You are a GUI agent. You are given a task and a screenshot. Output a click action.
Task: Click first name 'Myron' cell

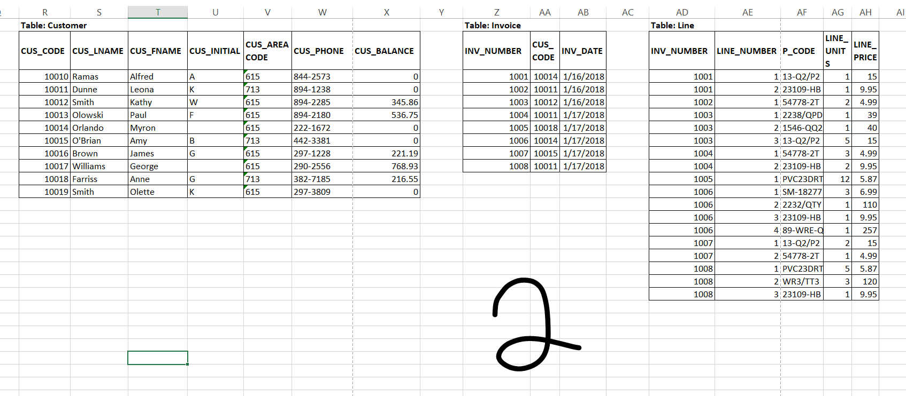[158, 128]
